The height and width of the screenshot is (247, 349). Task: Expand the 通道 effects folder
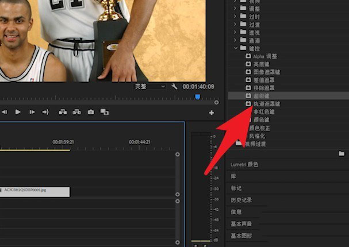pyautogui.click(x=235, y=41)
